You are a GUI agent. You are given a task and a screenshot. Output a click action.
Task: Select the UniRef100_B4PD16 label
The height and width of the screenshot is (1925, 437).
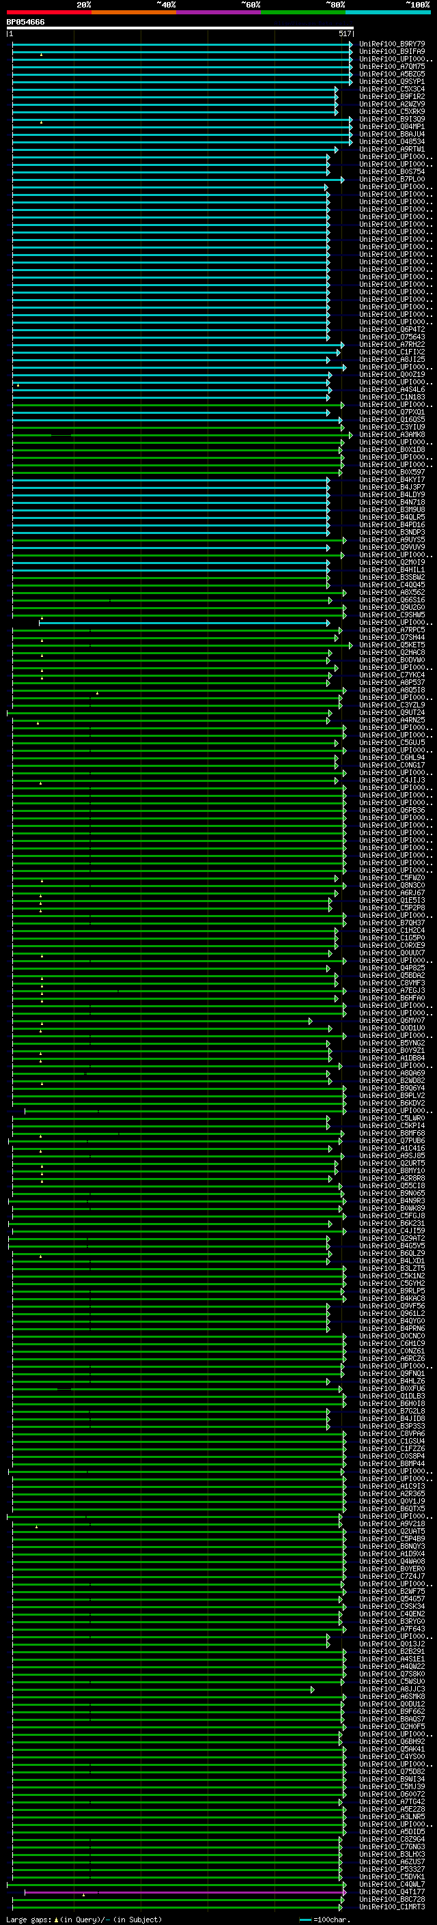[x=392, y=524]
